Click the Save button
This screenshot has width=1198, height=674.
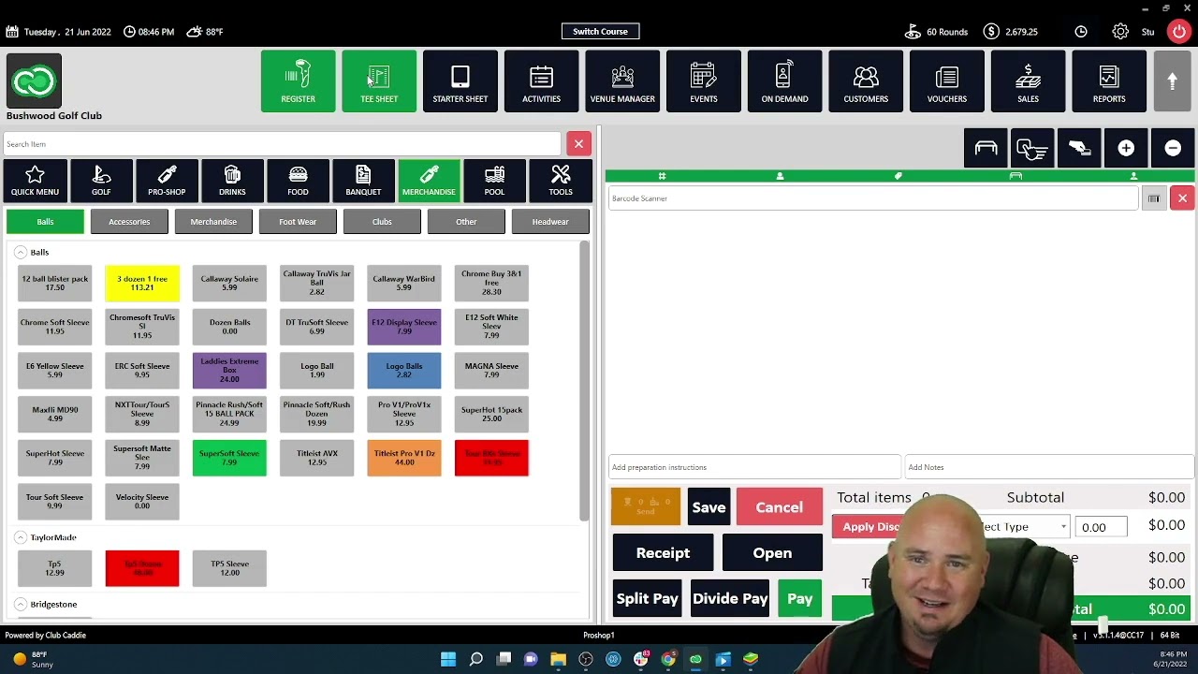point(709,507)
